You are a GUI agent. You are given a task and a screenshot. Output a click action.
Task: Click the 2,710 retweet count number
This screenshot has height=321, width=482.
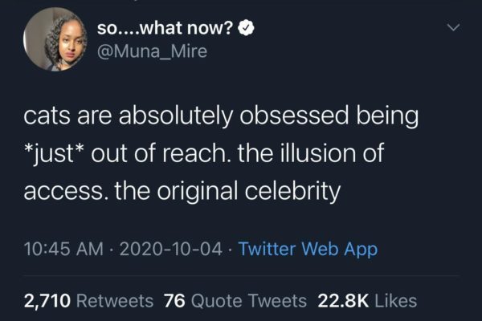coord(48,301)
